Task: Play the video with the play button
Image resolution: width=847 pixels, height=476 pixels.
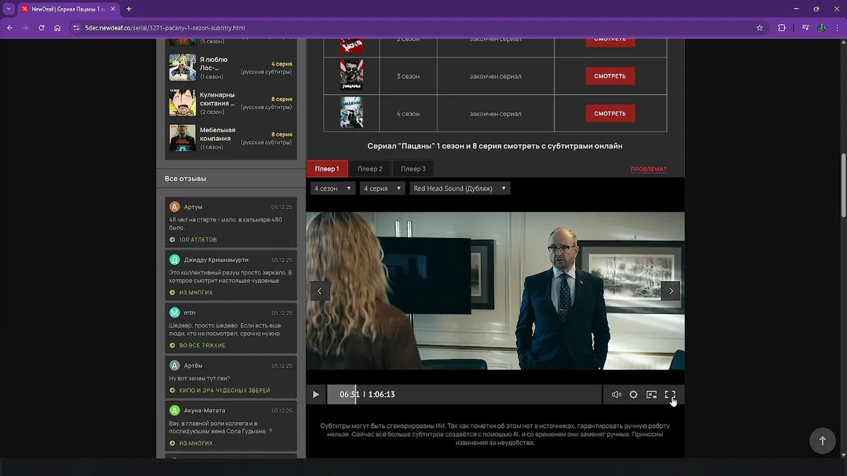Action: 316,395
